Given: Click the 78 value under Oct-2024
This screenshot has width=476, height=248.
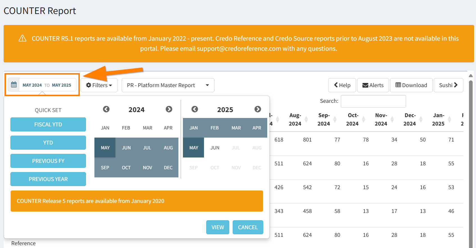Looking at the screenshot, I should coord(366,140).
